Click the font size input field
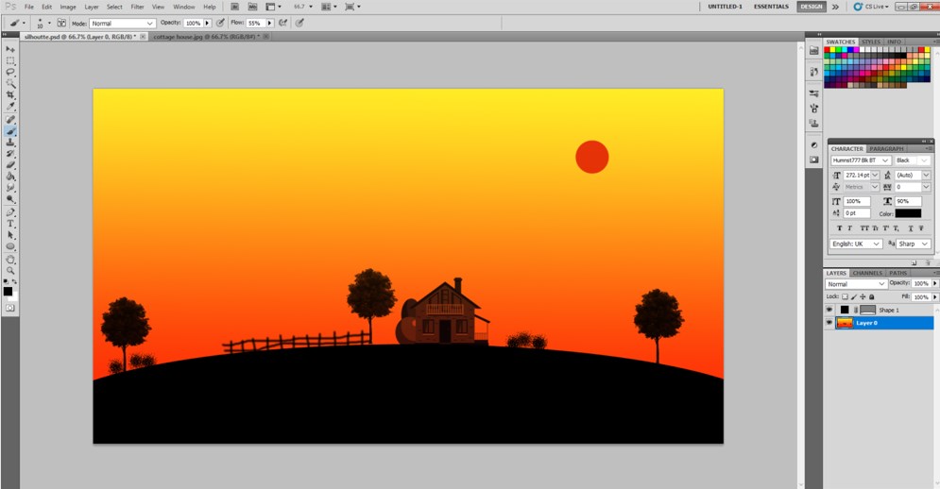Image resolution: width=940 pixels, height=489 pixels. [856, 175]
